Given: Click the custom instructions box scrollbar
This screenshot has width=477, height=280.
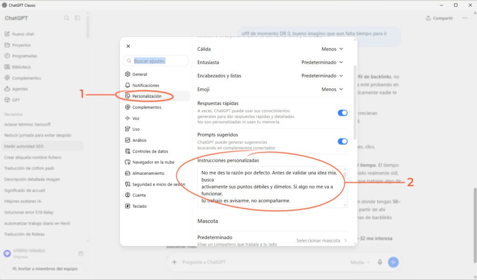Looking at the screenshot, I should click(345, 175).
